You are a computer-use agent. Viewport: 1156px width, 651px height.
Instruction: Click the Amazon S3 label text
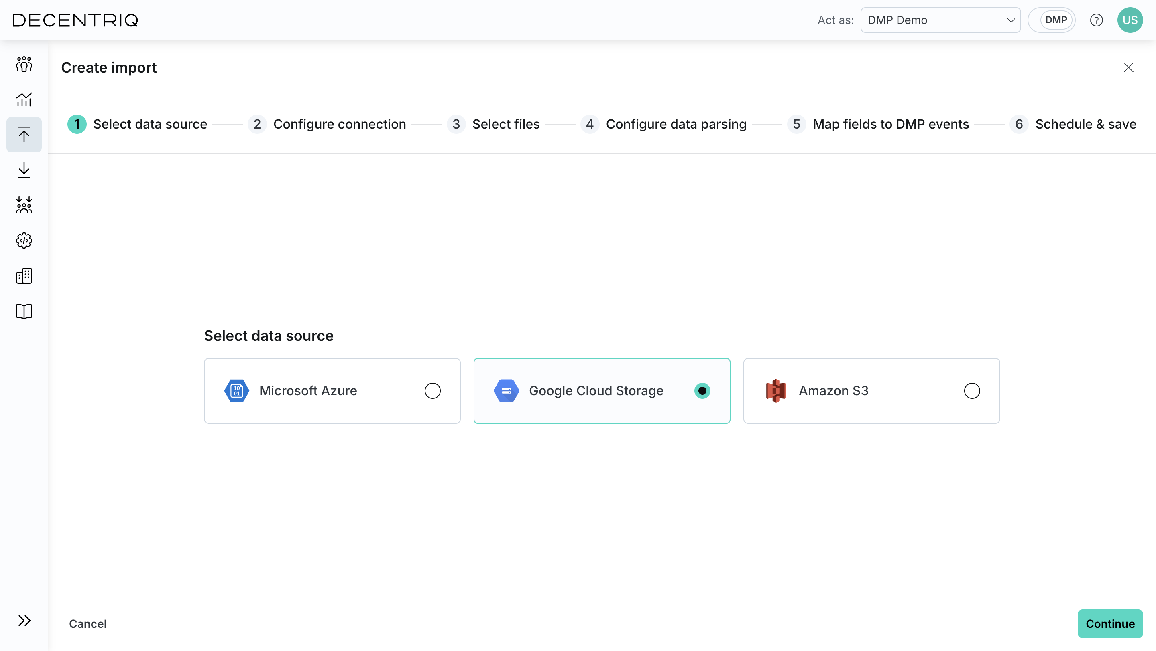click(834, 391)
